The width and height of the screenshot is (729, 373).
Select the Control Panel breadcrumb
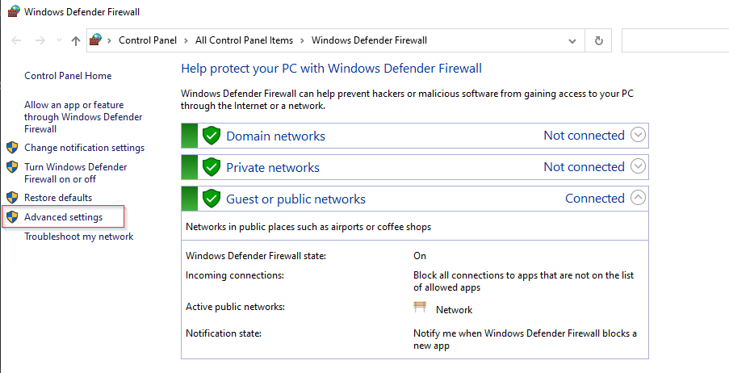tap(148, 40)
